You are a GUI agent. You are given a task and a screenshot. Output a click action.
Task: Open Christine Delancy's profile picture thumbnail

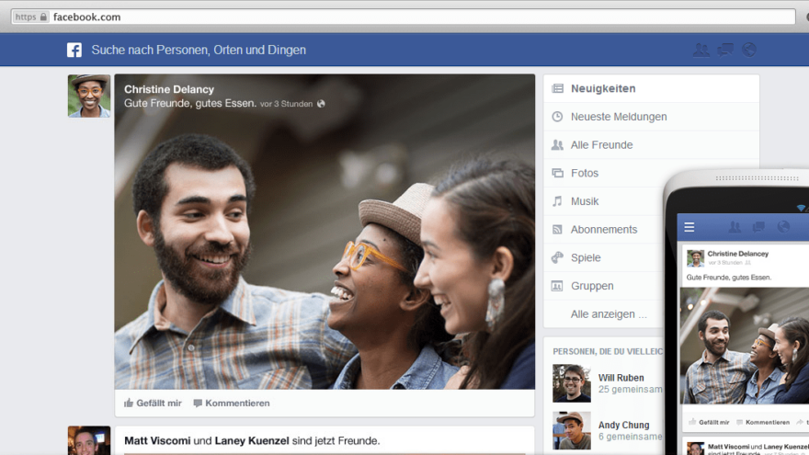coord(89,96)
